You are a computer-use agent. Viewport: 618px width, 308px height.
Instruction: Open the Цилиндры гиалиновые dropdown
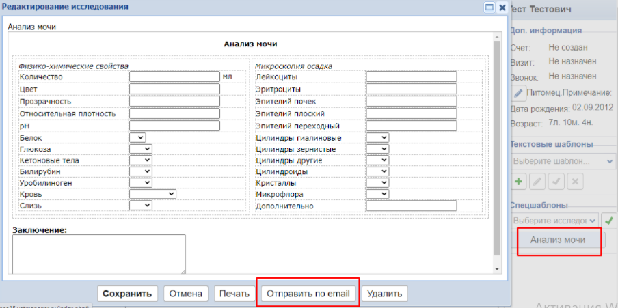point(377,138)
